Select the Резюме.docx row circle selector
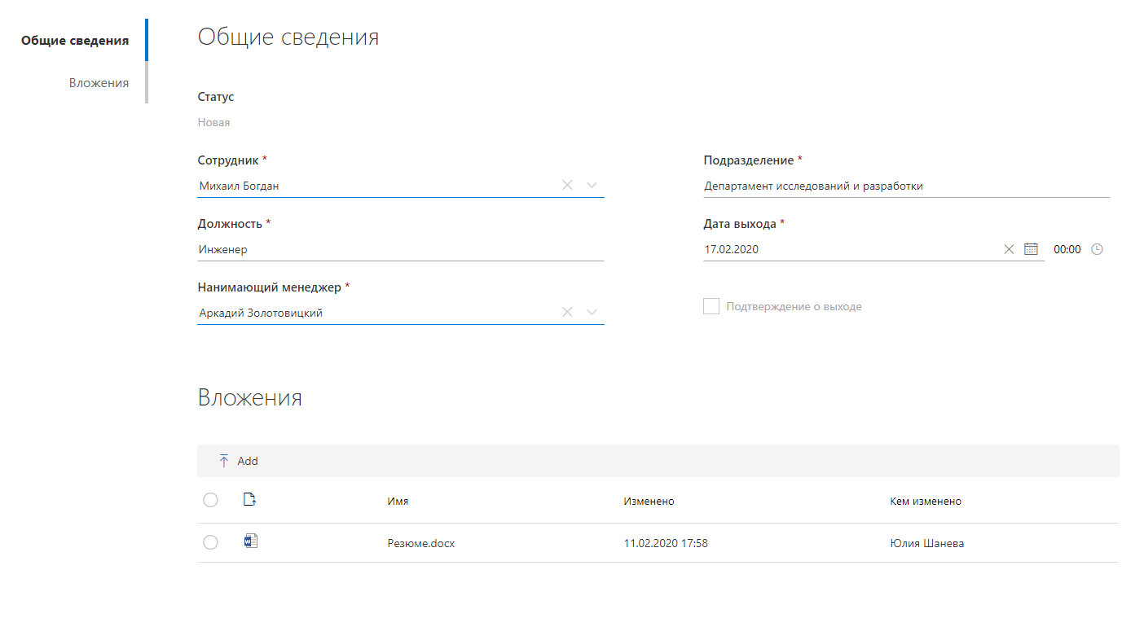The height and width of the screenshot is (618, 1122). coord(211,541)
